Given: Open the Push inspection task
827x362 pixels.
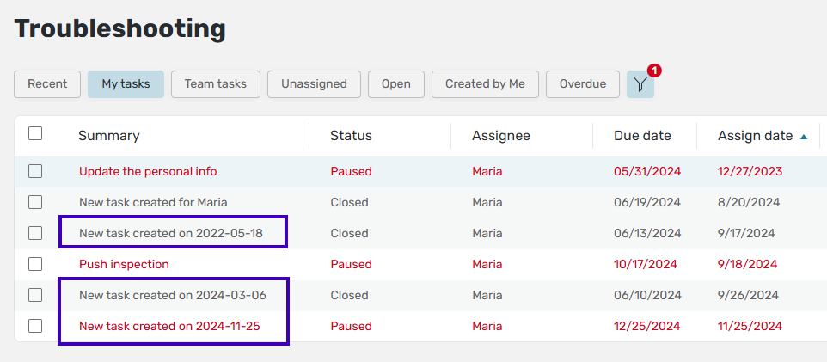Looking at the screenshot, I should (124, 264).
